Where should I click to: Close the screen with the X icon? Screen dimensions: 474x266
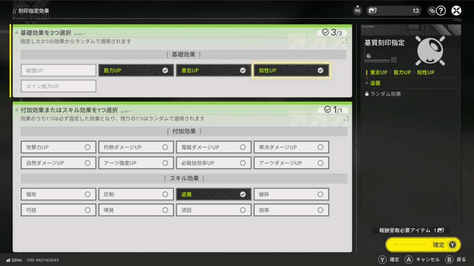click(x=456, y=11)
